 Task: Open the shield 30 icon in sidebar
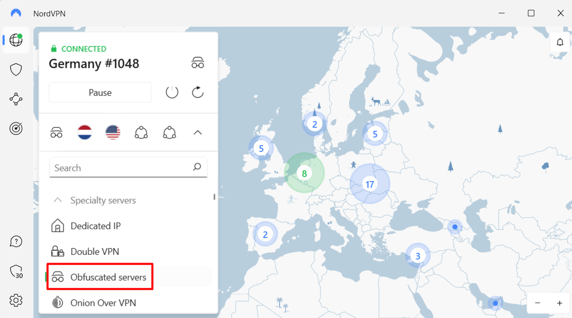point(16,271)
